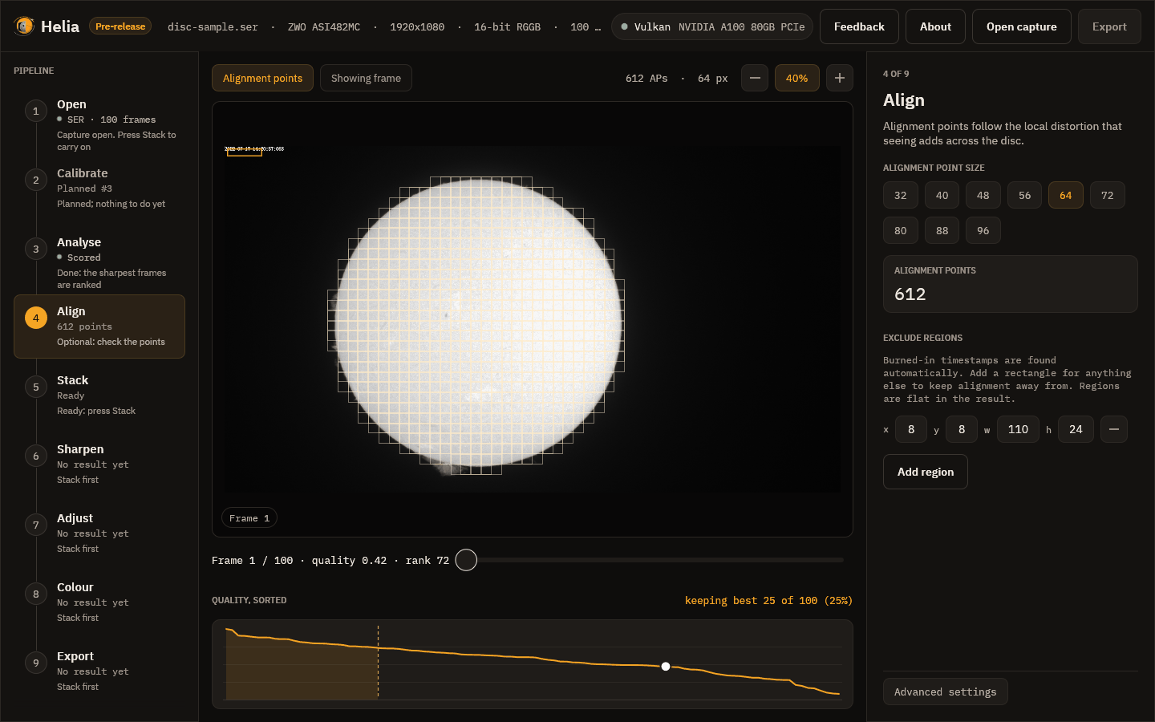Click the Vulkan NVIDIA A100 device pill
This screenshot has width=1155, height=722.
(712, 26)
